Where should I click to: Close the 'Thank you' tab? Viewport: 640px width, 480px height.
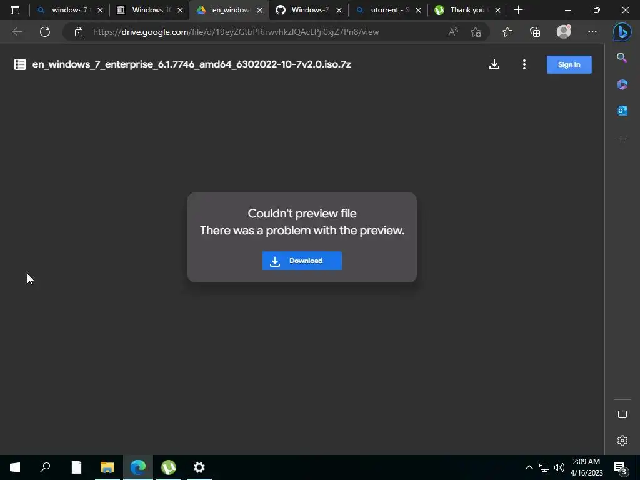coord(497,11)
